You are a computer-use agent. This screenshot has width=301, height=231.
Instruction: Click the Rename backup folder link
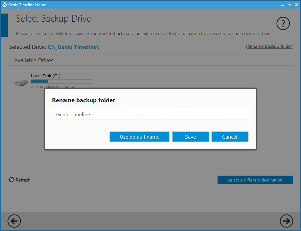tap(269, 47)
